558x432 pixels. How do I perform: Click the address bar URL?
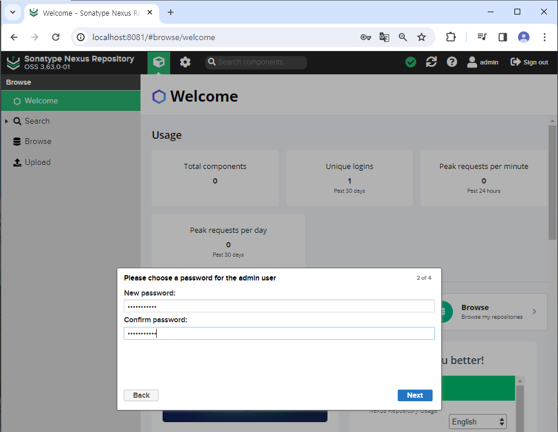(x=154, y=37)
